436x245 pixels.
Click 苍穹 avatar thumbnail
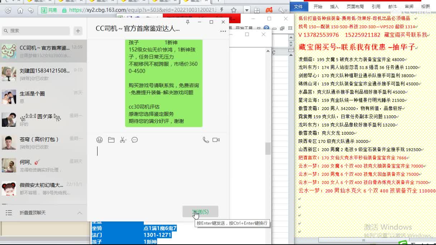(x=9, y=143)
